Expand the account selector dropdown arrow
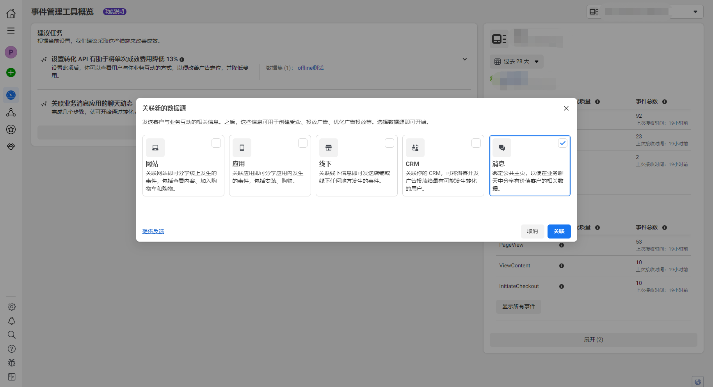This screenshot has width=713, height=387. (x=695, y=11)
